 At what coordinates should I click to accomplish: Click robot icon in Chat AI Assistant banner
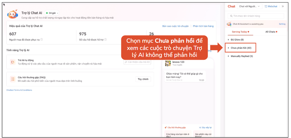tap(229, 24)
